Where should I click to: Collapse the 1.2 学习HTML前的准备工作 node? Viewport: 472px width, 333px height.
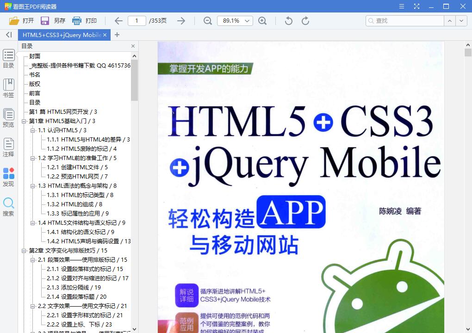tap(32, 158)
